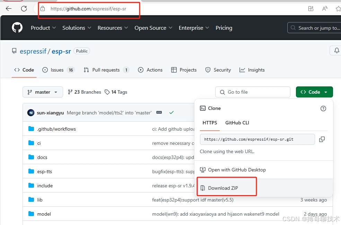Open the browser apps grid icon
Viewport: 341px width, 225px height.
pyautogui.click(x=311, y=9)
